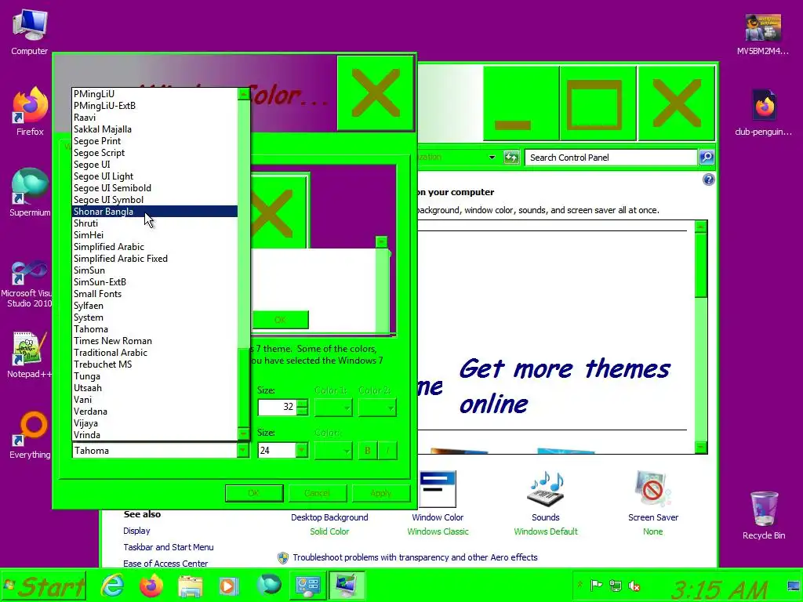
Task: Click Get more themes online link
Action: [565, 386]
